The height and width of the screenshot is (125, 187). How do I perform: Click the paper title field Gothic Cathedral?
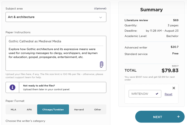56,41
